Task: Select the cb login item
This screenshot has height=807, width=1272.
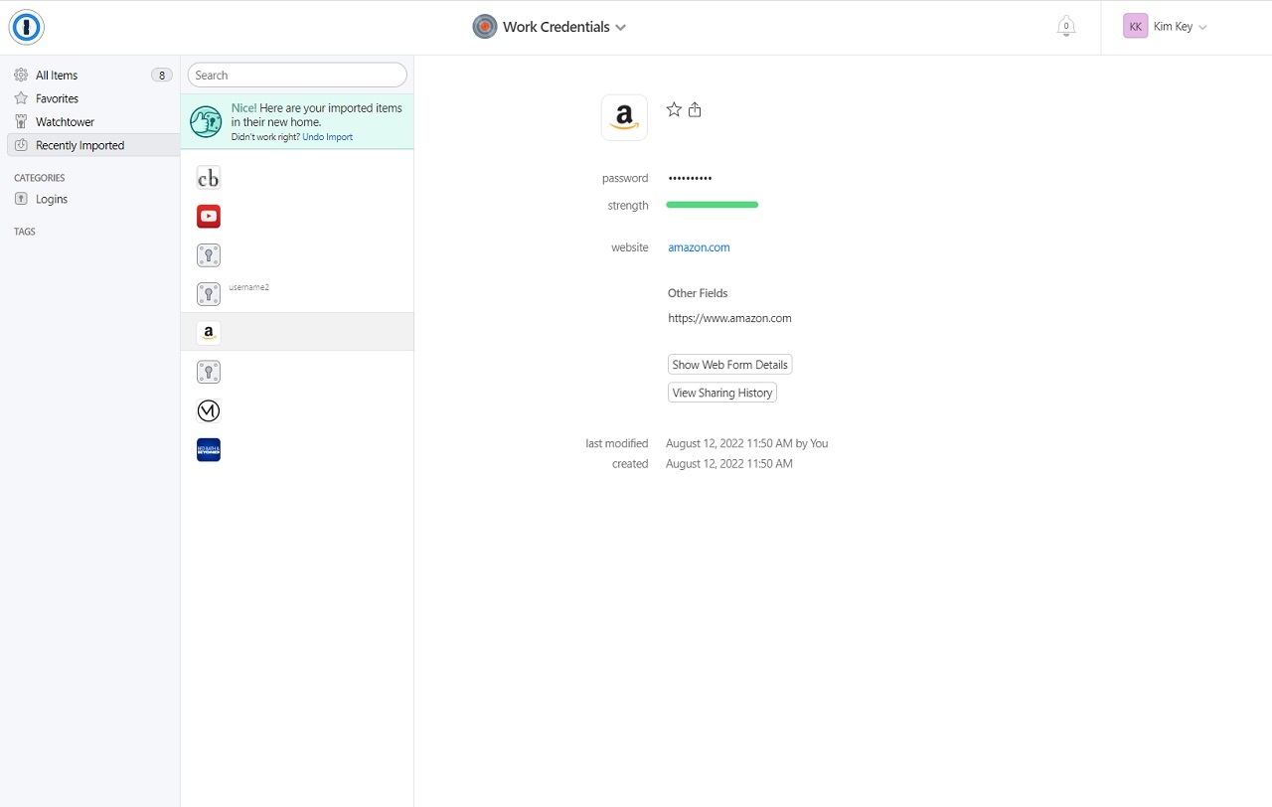Action: [x=297, y=178]
